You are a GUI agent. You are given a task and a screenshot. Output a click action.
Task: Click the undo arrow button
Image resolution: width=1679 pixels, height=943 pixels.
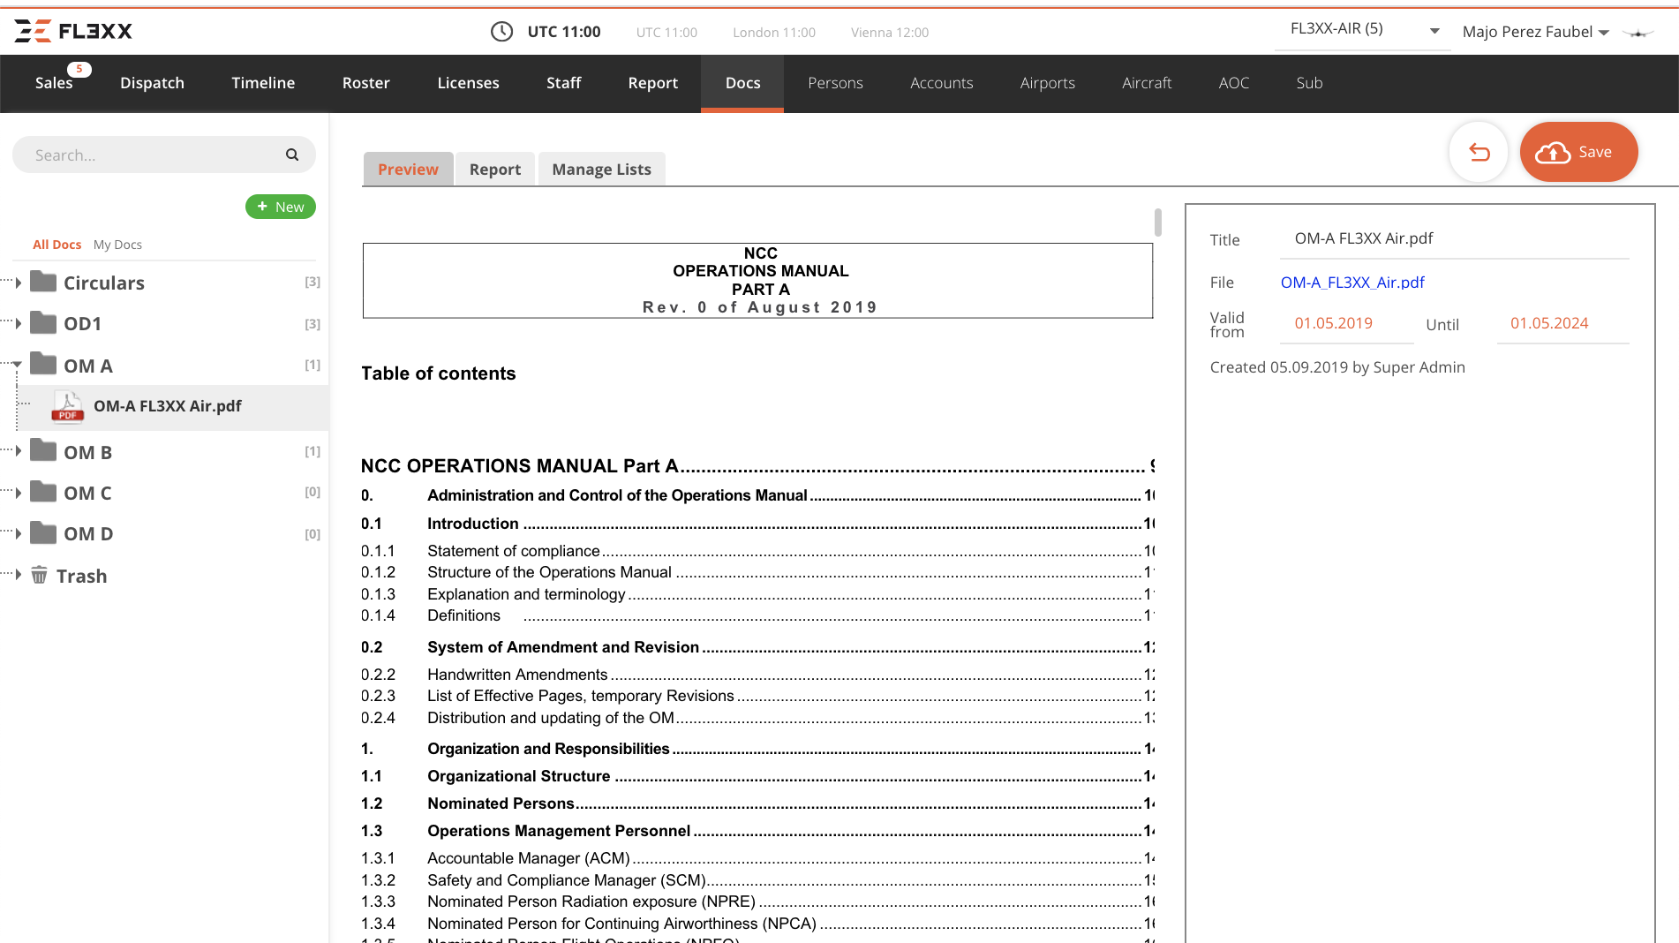coord(1479,152)
